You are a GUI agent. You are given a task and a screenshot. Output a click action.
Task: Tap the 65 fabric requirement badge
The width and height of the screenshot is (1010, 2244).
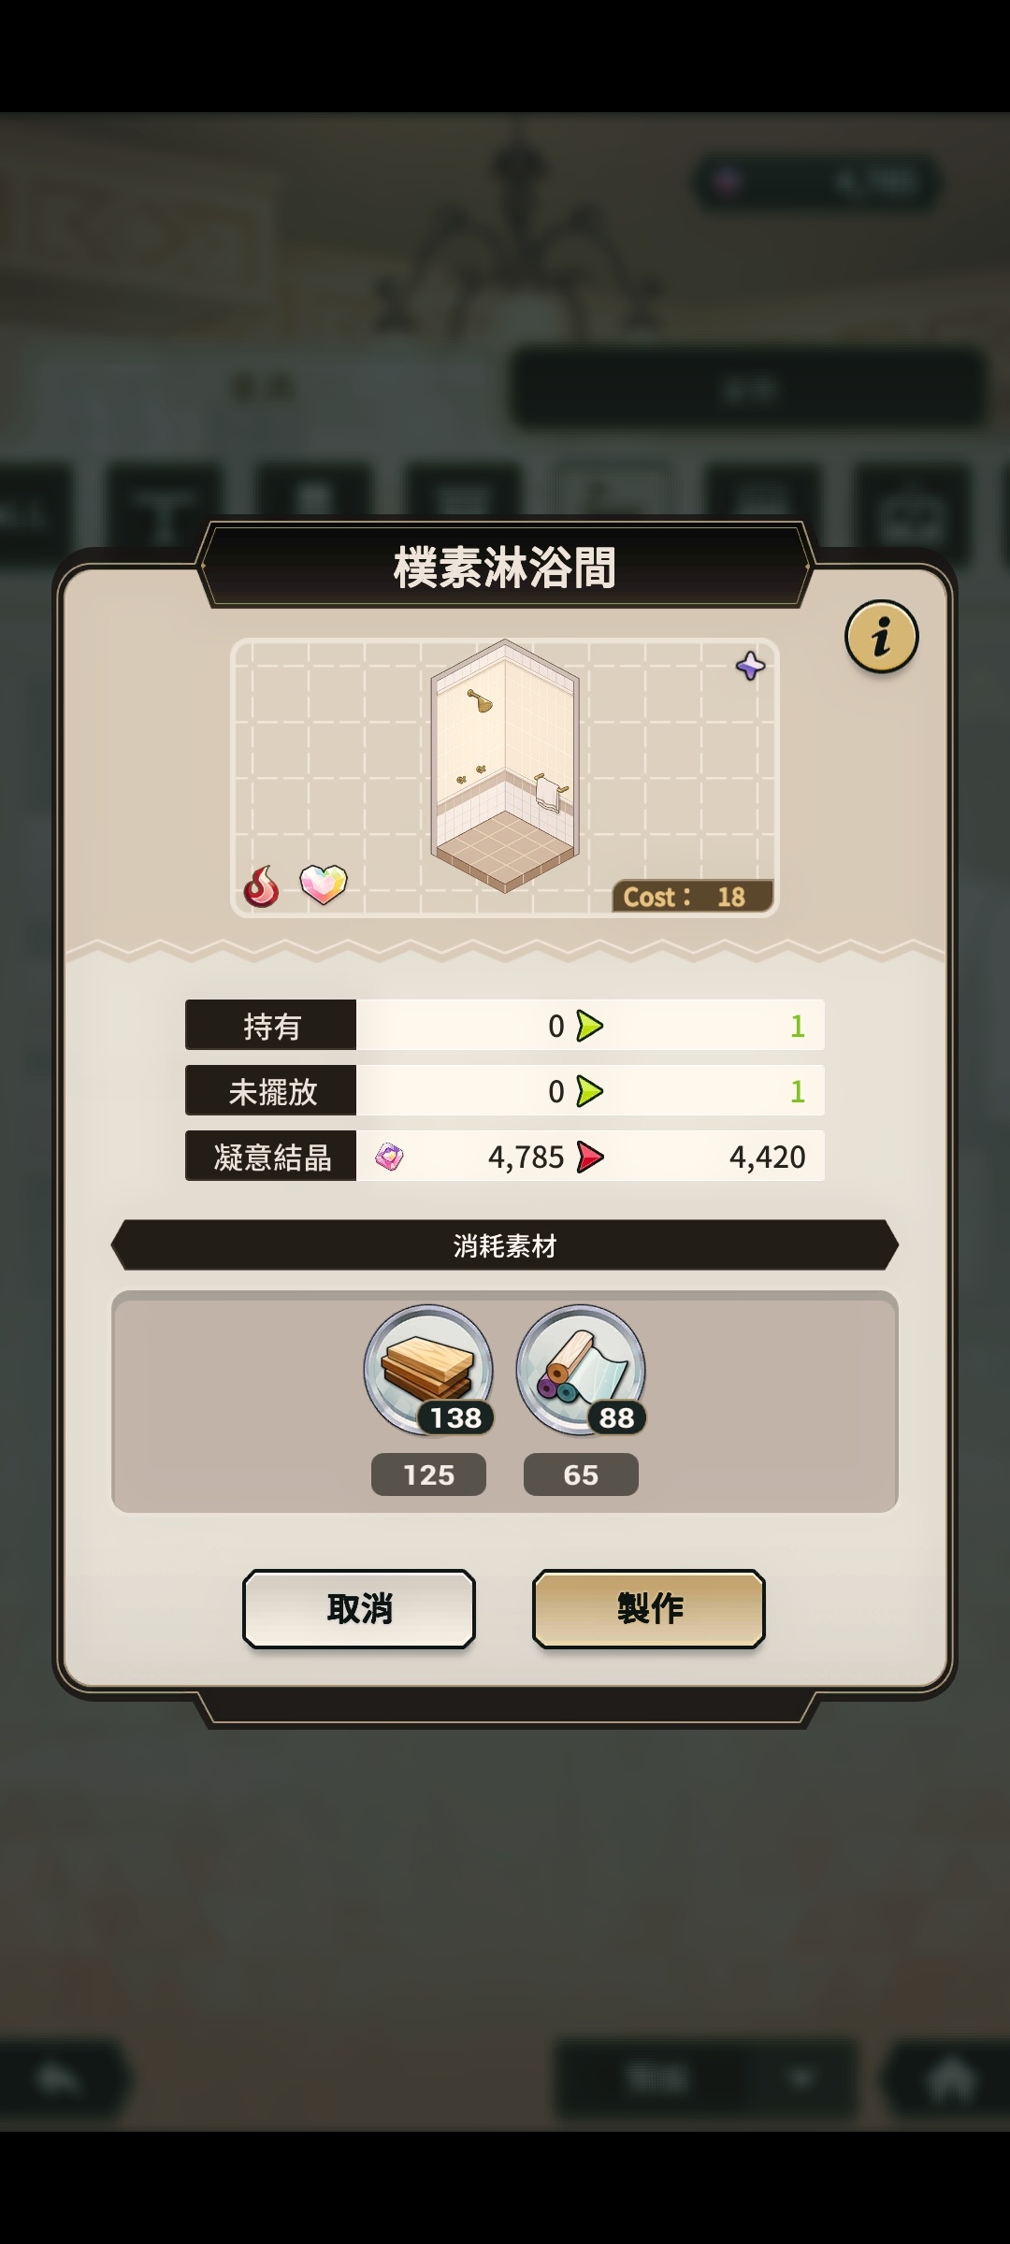[581, 1474]
